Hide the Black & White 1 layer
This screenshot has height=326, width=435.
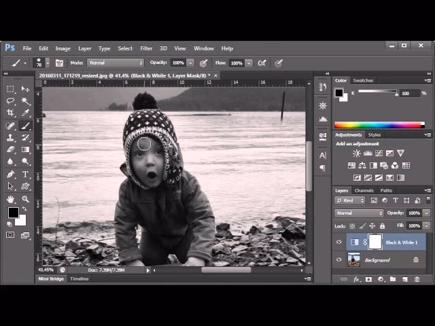point(338,242)
